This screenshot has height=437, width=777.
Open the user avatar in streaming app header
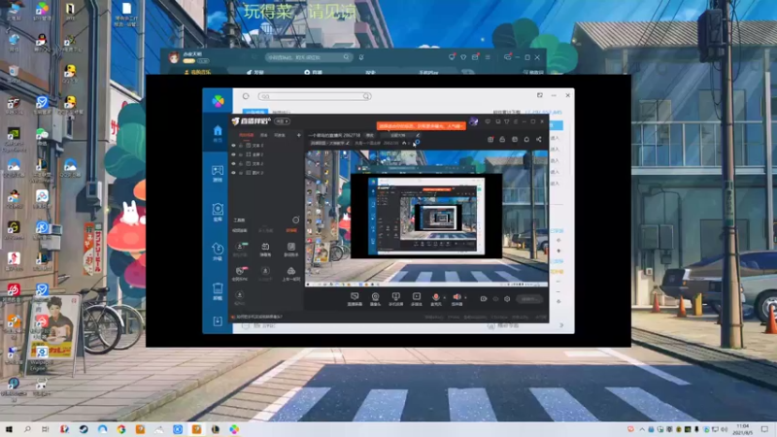(473, 121)
